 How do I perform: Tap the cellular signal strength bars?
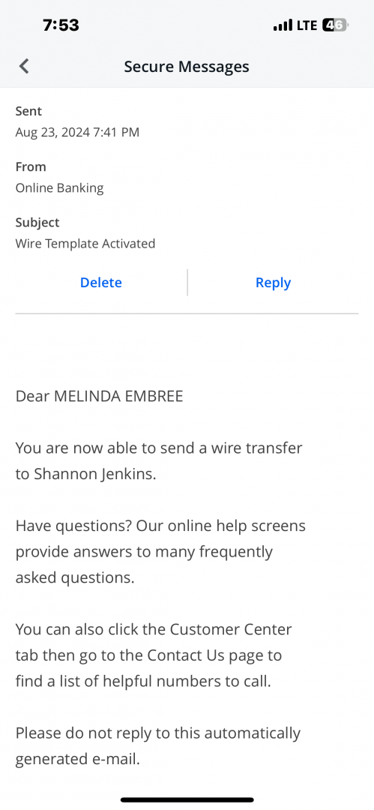coord(283,25)
